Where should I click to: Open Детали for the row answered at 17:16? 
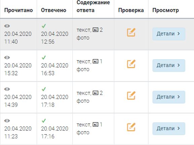[169, 129]
